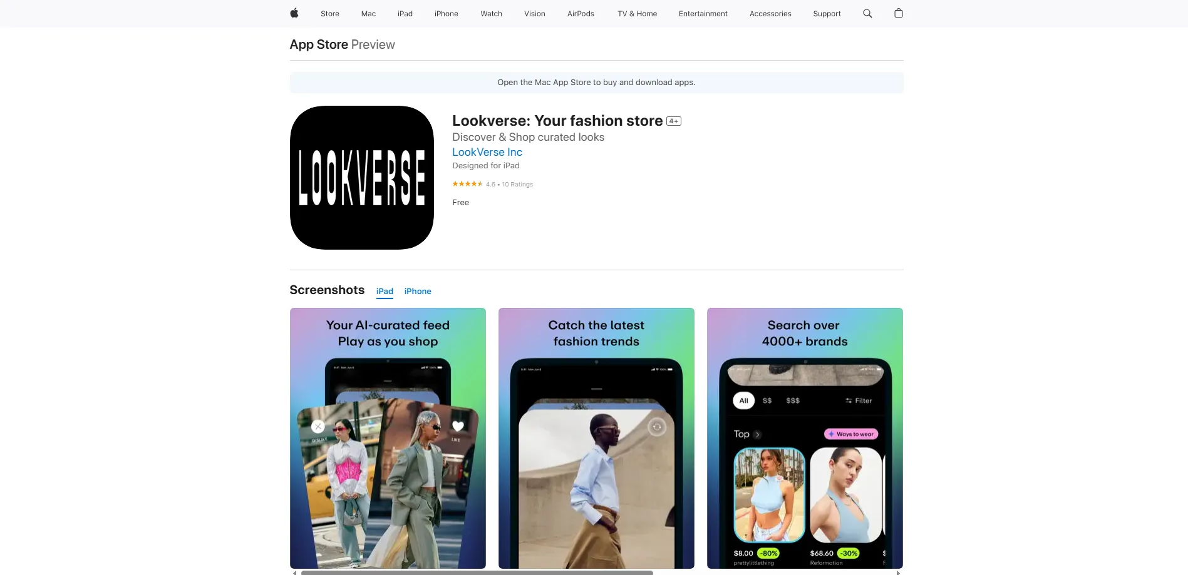Click the Lookverse app icon

362,178
